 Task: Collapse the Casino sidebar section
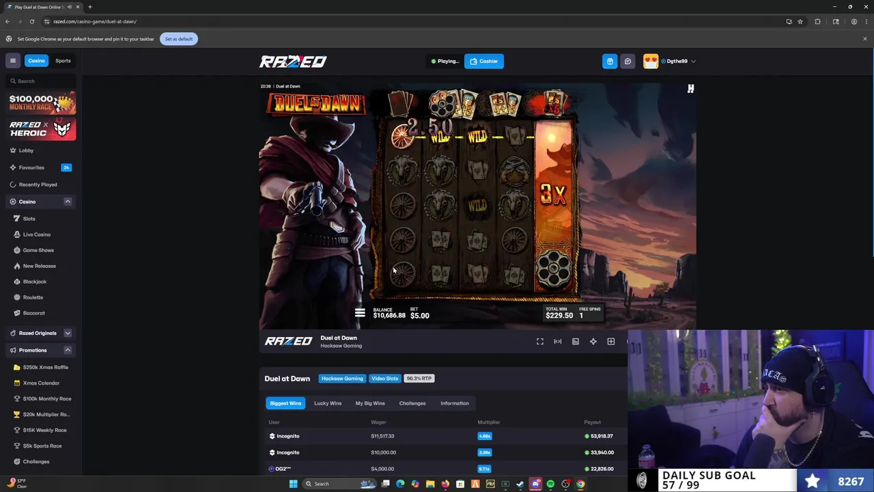pos(68,202)
